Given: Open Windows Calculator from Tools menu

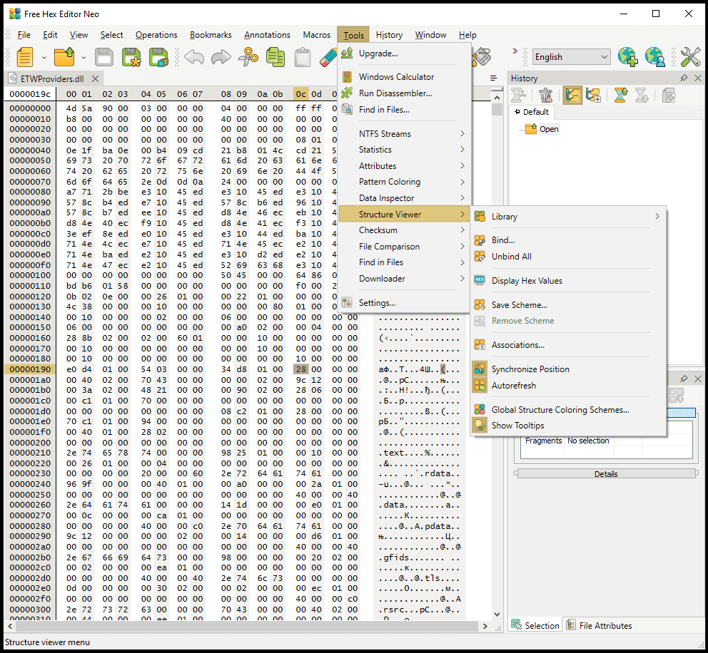Looking at the screenshot, I should [x=396, y=77].
